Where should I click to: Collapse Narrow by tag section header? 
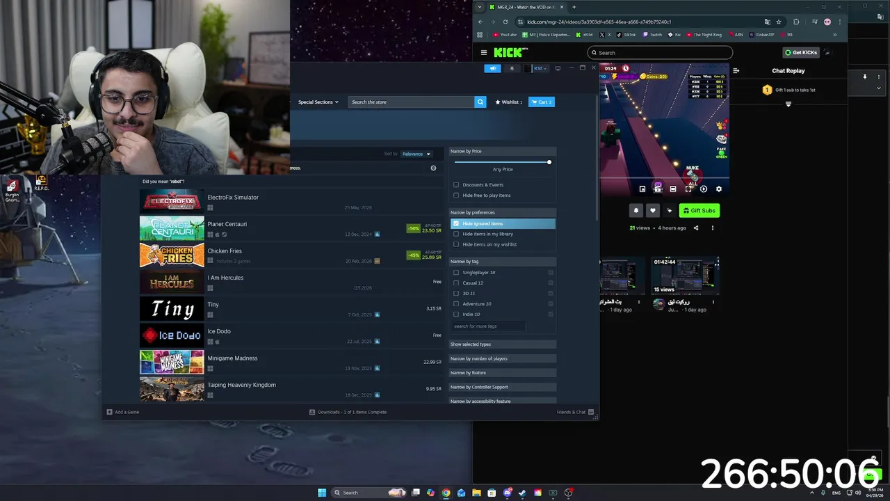[x=502, y=261]
